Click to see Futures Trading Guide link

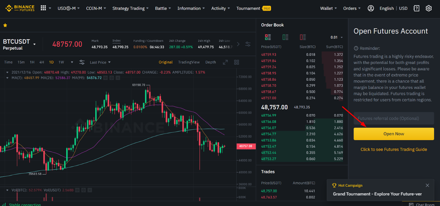pyautogui.click(x=394, y=149)
